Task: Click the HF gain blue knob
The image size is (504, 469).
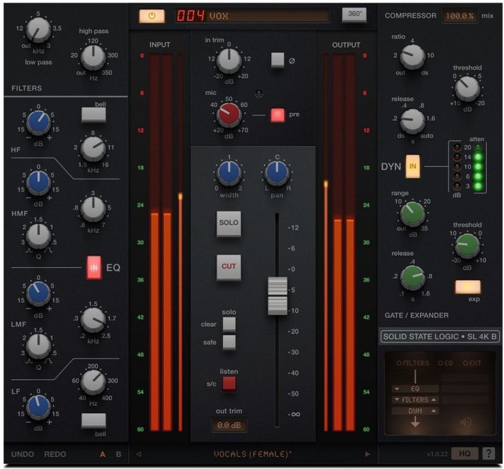Action: (x=38, y=123)
